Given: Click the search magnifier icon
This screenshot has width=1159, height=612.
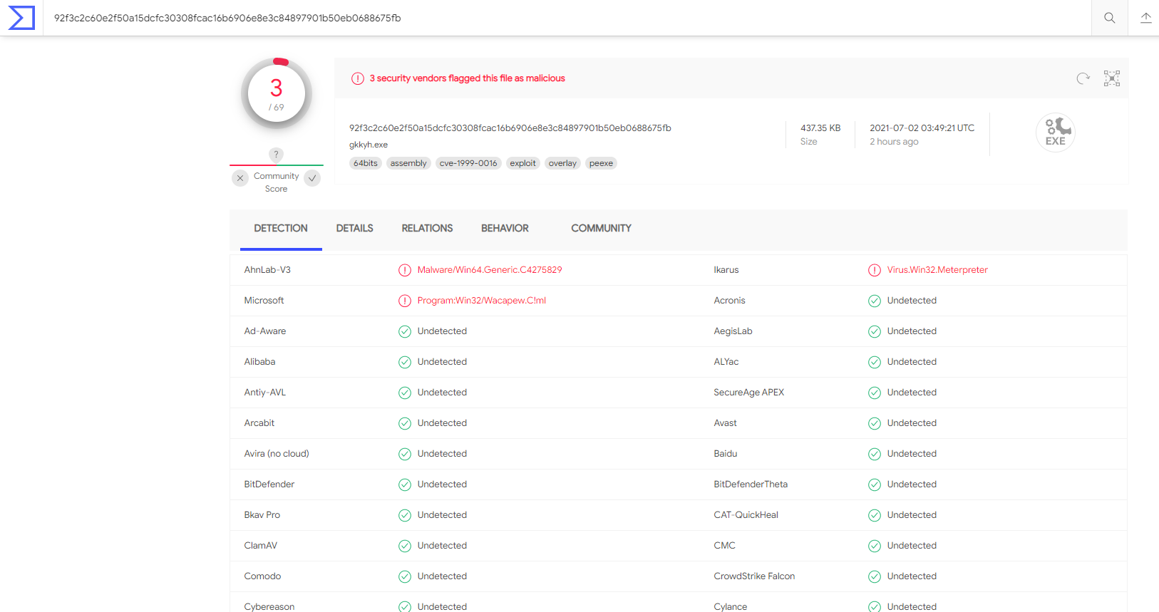Looking at the screenshot, I should pos(1109,18).
